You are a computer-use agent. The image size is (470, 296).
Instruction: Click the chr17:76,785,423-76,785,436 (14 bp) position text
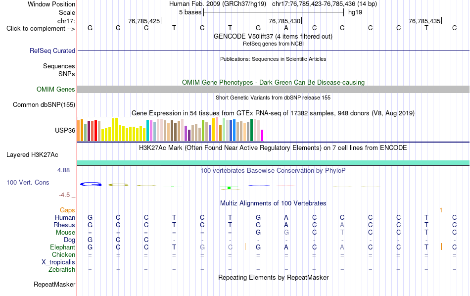point(325,4)
